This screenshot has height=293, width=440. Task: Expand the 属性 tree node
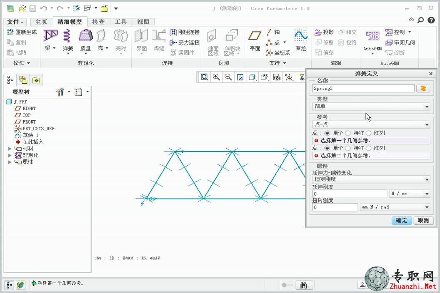tap(10, 162)
